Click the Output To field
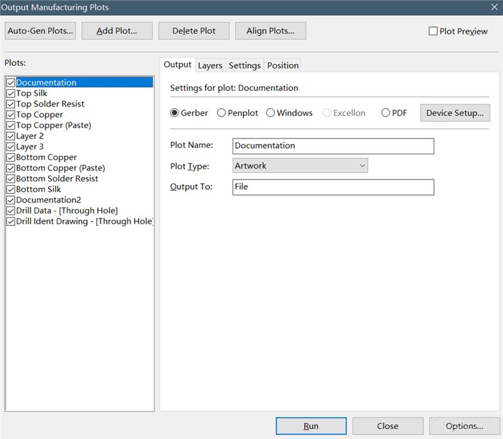Viewport: 503px width, 439px height. coord(333,187)
